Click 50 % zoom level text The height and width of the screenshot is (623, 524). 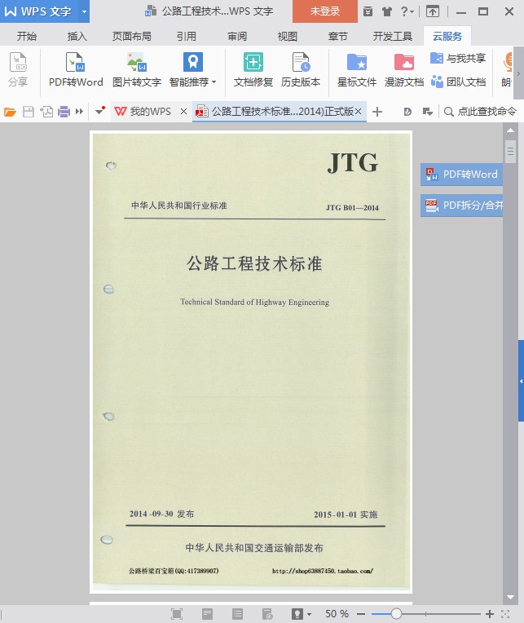pos(337,614)
